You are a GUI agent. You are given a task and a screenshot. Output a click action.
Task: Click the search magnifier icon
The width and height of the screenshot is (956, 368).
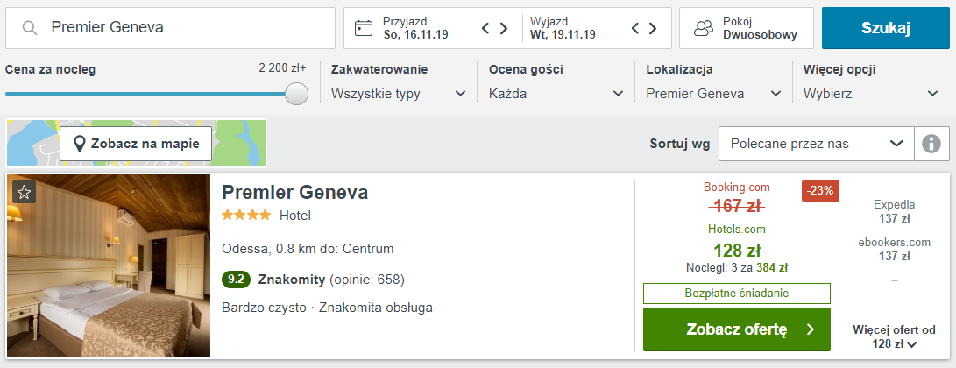pyautogui.click(x=30, y=28)
